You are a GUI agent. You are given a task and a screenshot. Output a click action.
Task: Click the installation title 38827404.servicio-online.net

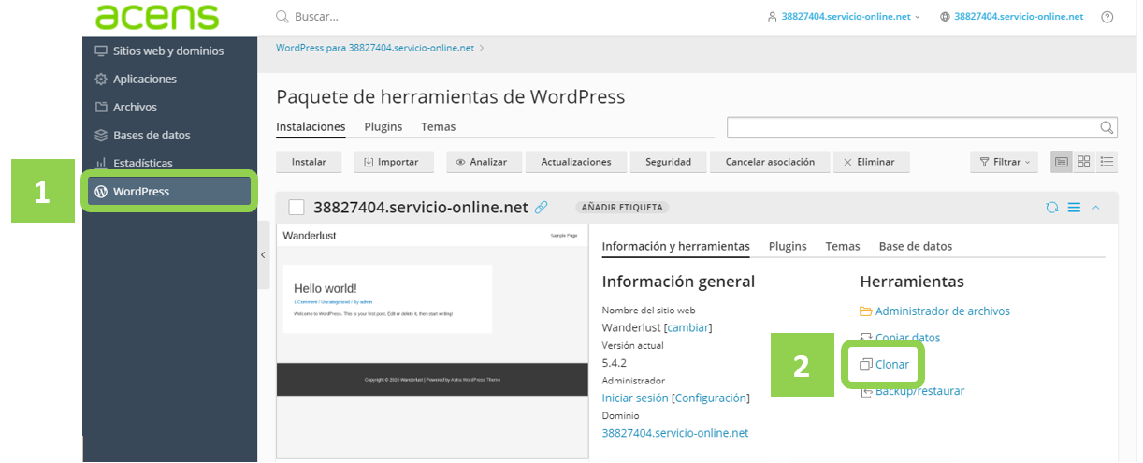coord(421,208)
